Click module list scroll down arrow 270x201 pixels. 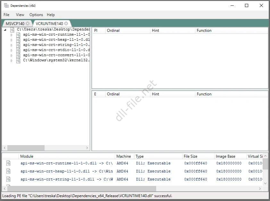[x=266, y=183]
